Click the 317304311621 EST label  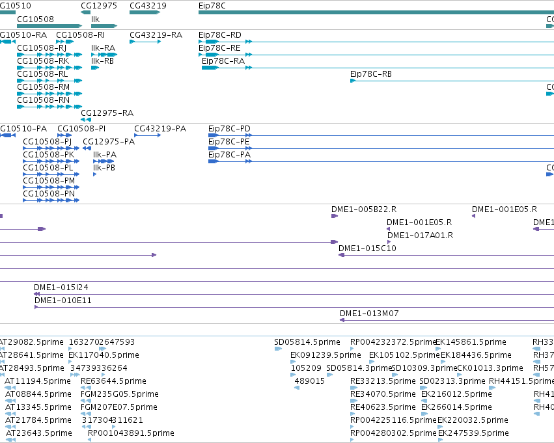point(113,421)
